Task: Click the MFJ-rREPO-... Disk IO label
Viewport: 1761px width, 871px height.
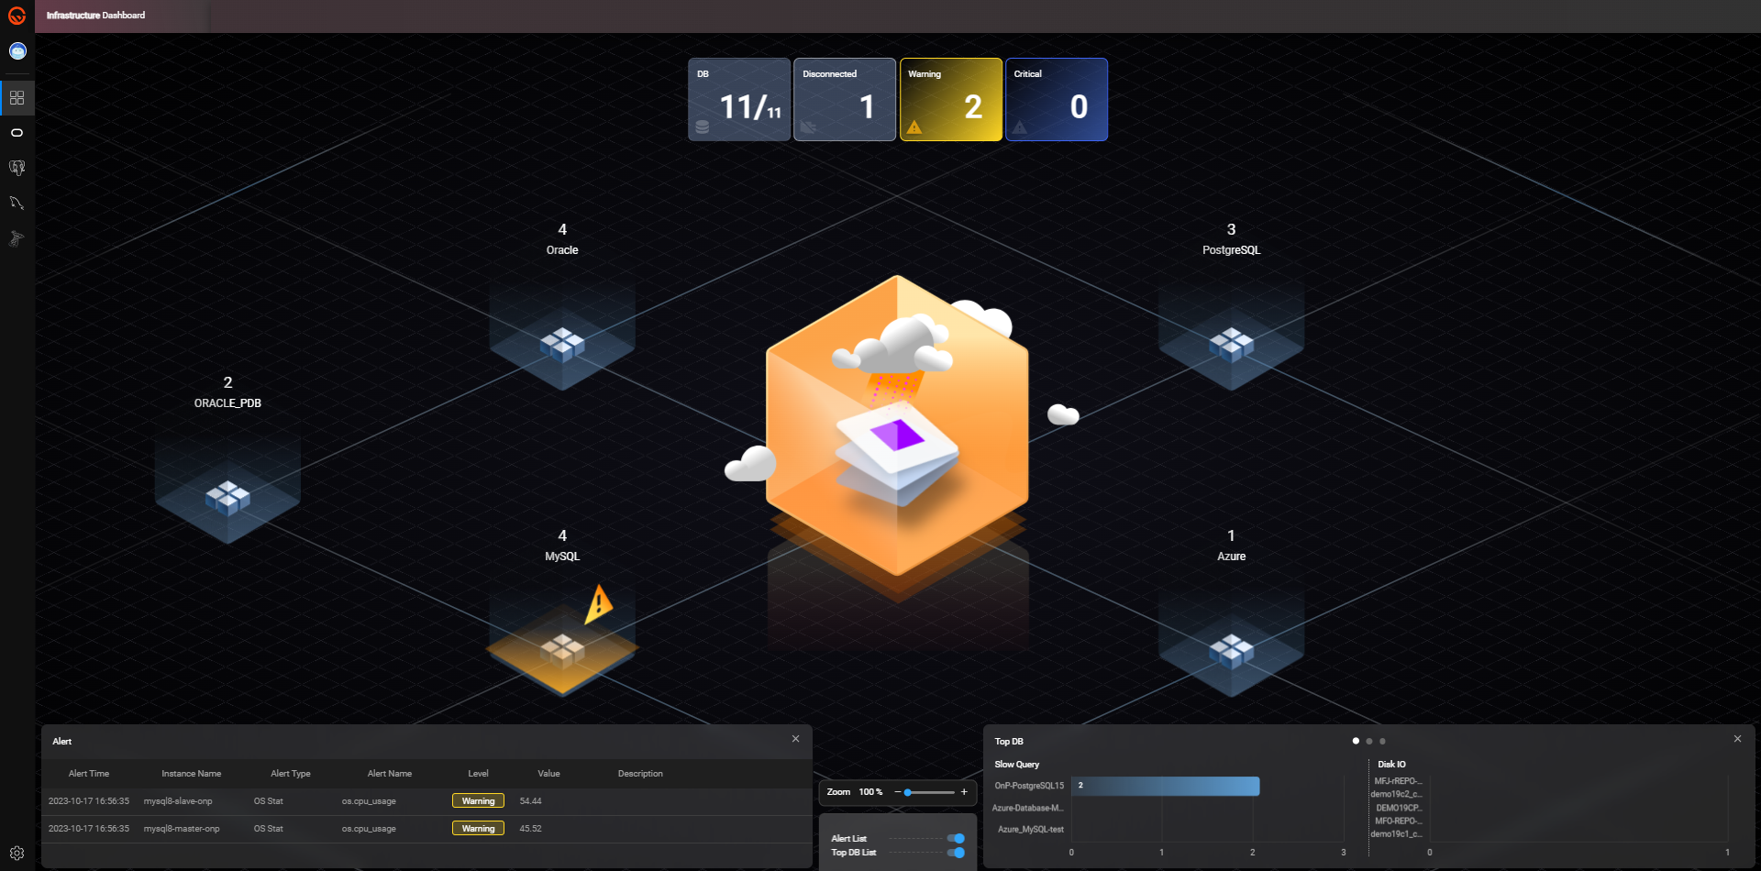Action: [x=1398, y=781]
